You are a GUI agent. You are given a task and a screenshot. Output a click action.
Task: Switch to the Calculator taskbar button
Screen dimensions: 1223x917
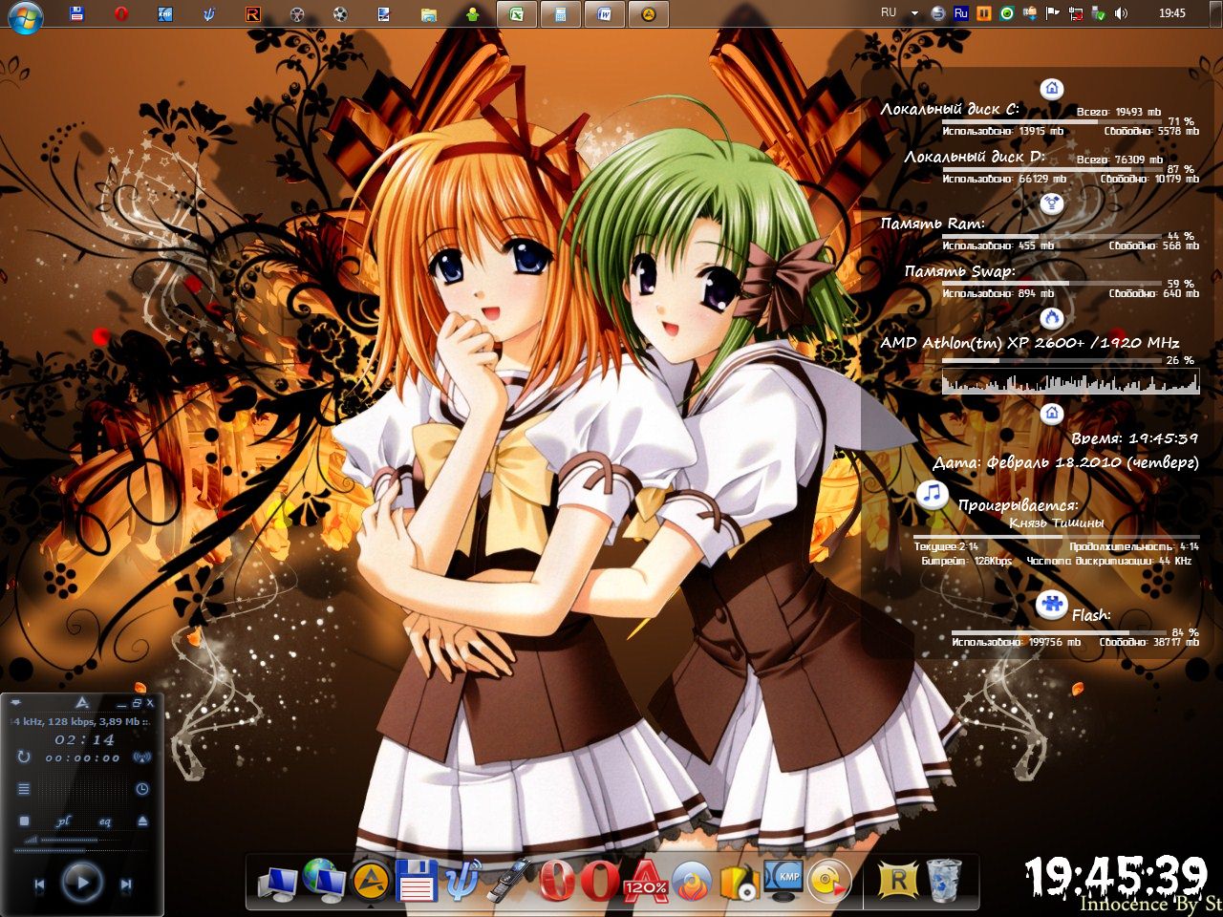pos(561,13)
